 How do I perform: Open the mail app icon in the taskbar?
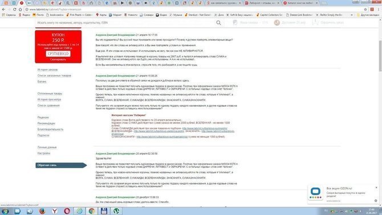[17, 211]
